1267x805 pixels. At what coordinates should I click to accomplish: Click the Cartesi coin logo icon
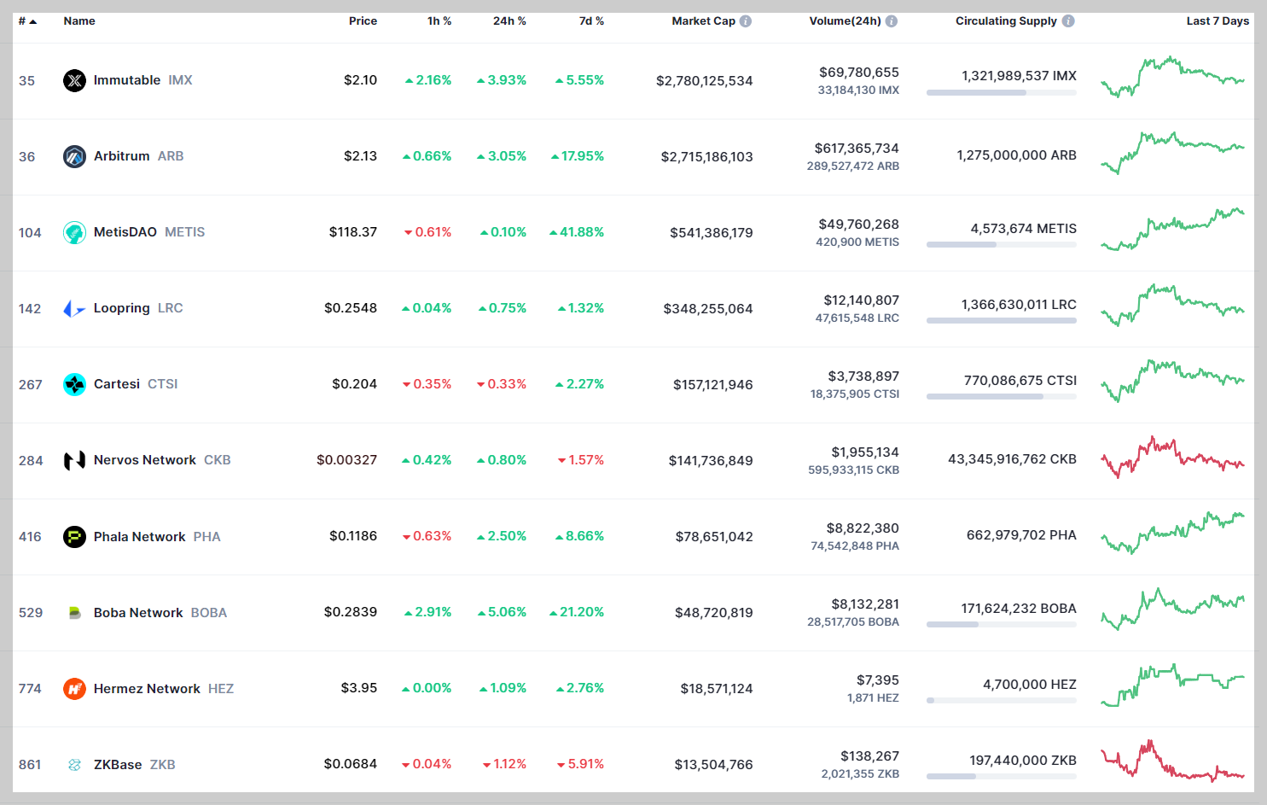74,384
